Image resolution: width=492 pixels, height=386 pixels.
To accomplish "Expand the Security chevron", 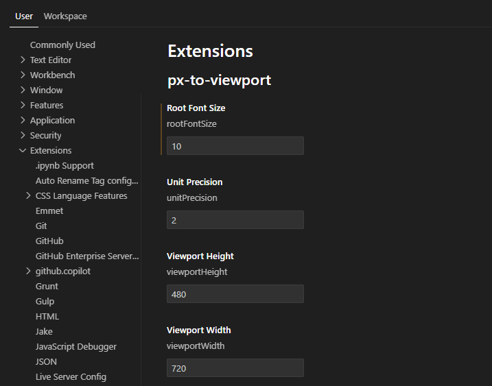I will pos(23,135).
